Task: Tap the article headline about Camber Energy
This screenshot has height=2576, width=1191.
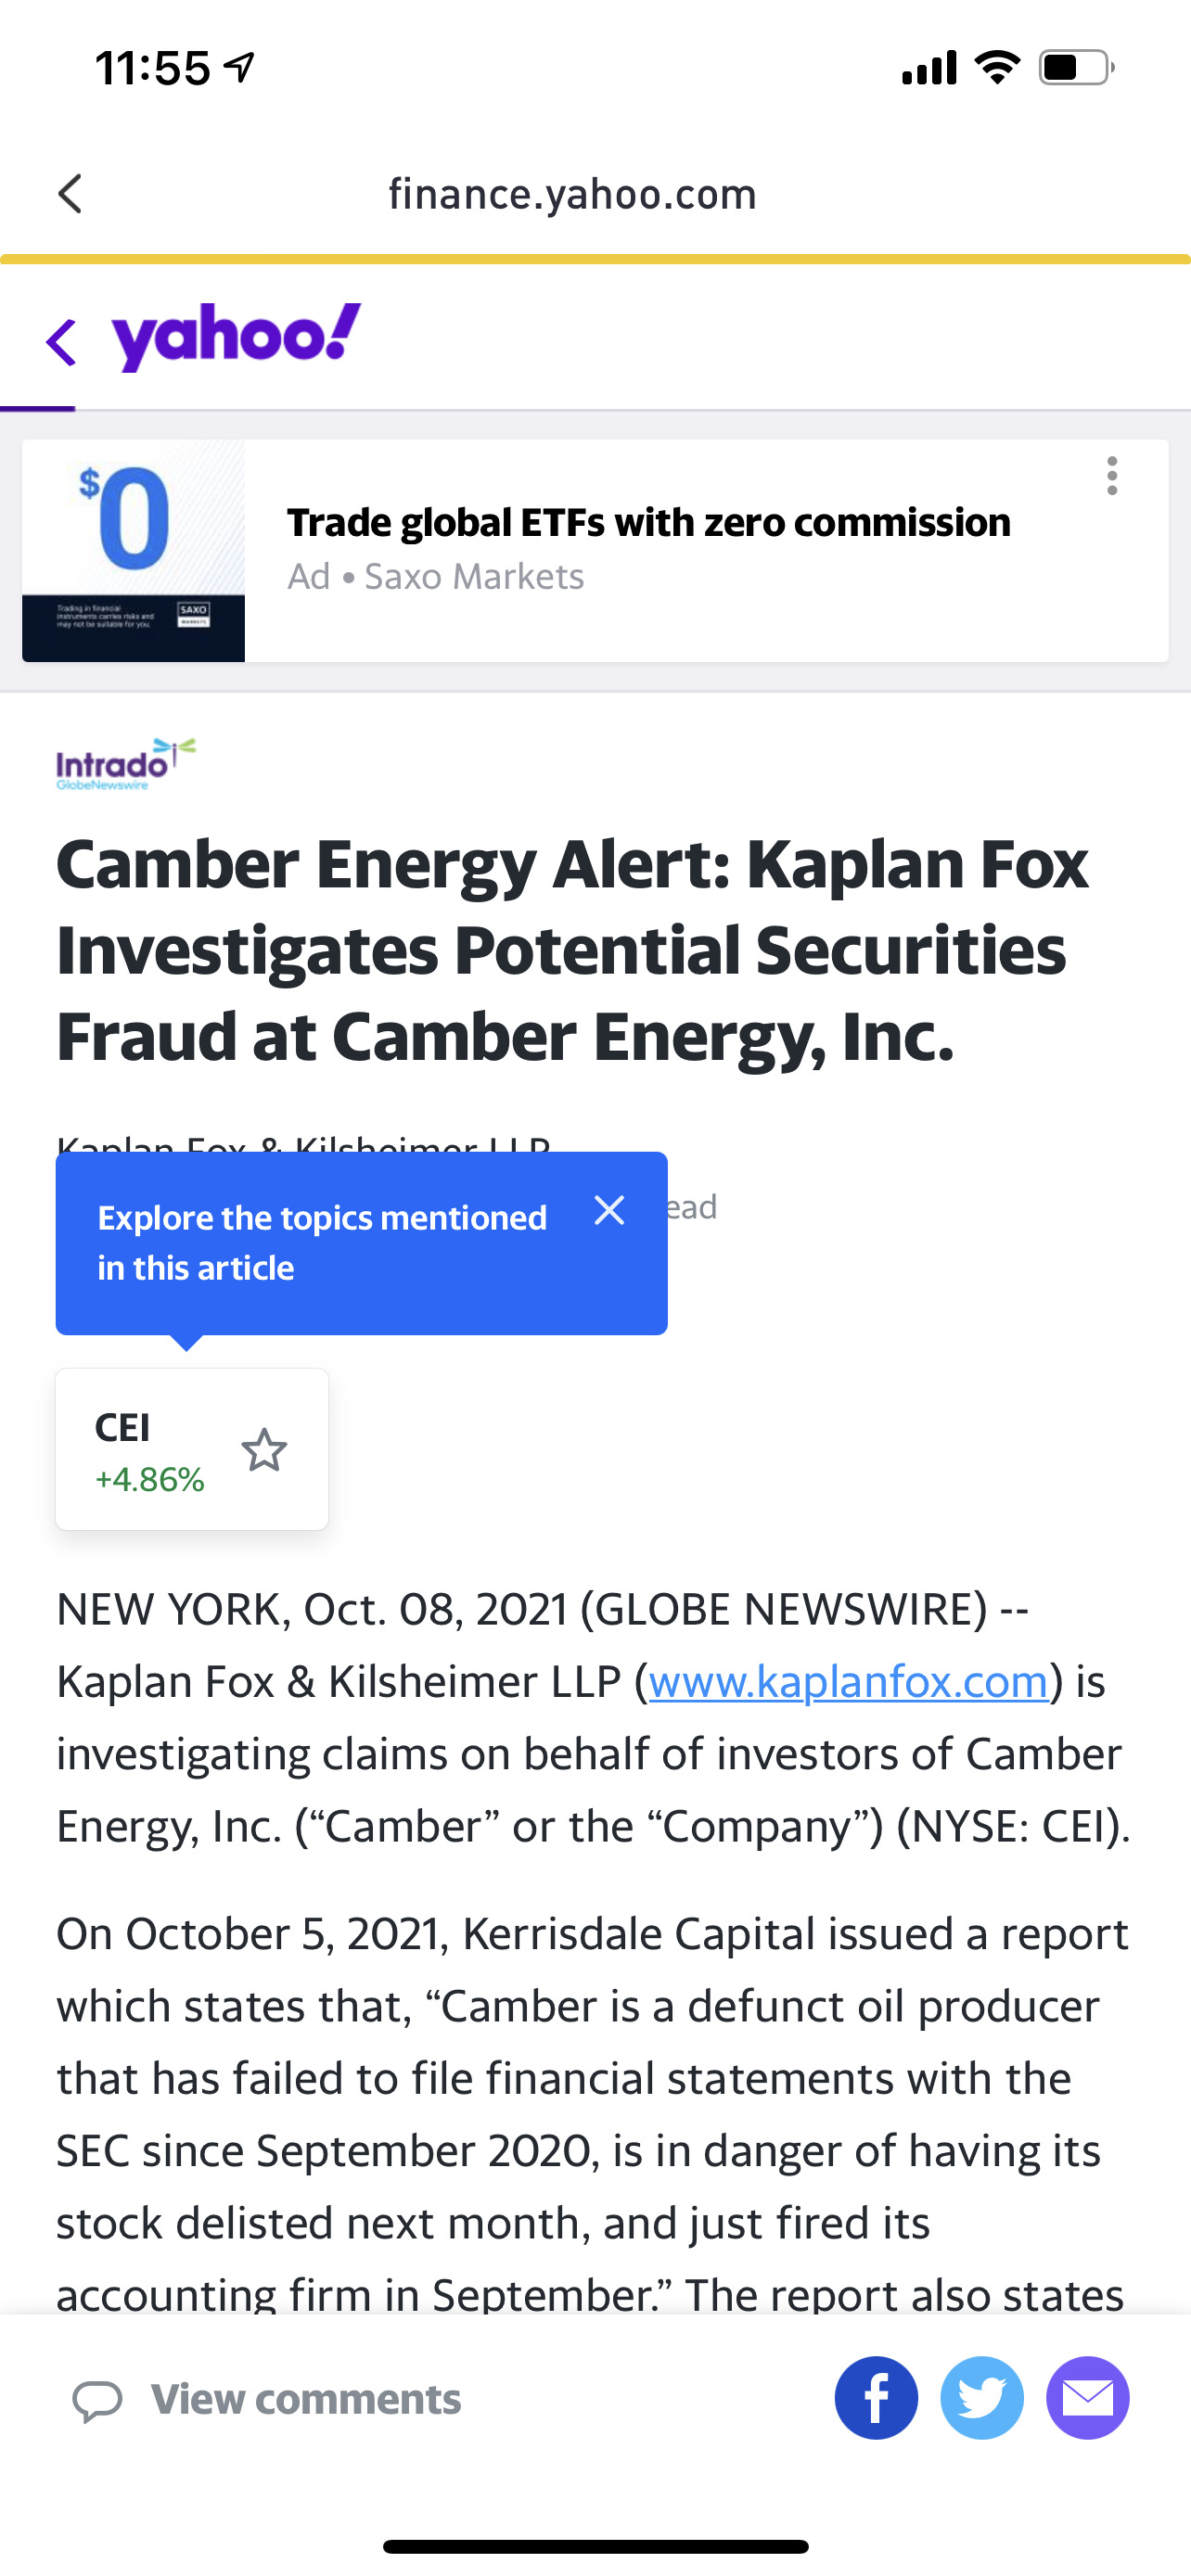Action: (x=572, y=948)
